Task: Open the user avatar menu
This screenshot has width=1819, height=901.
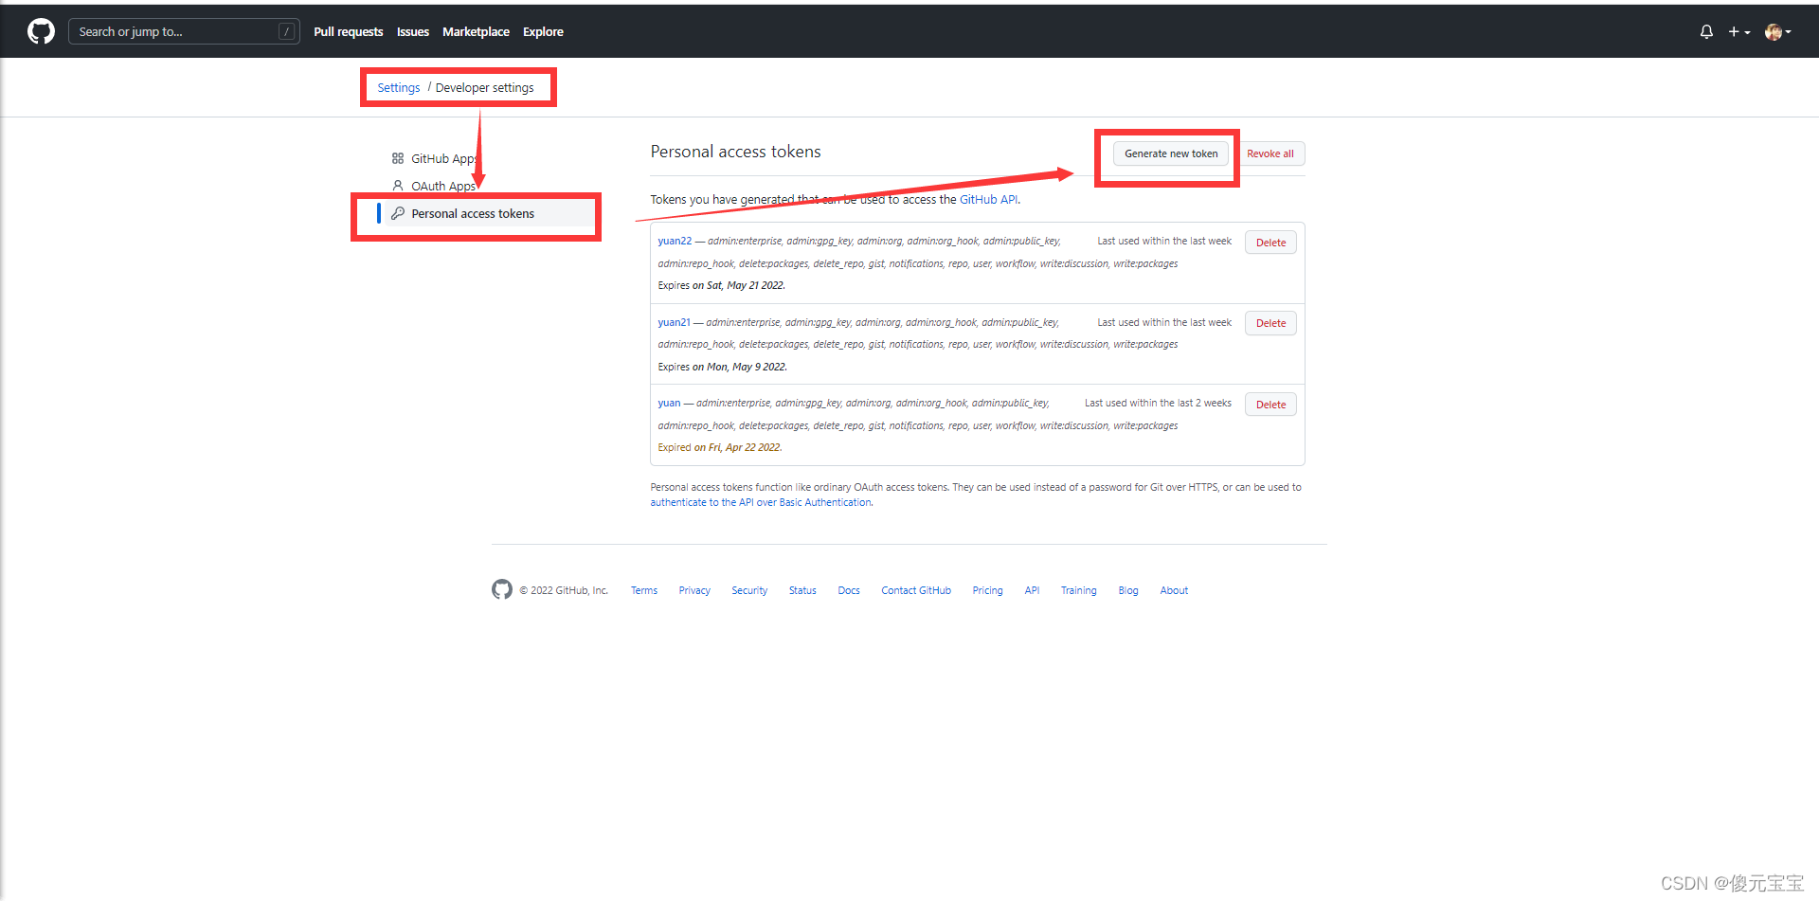Action: (x=1777, y=32)
